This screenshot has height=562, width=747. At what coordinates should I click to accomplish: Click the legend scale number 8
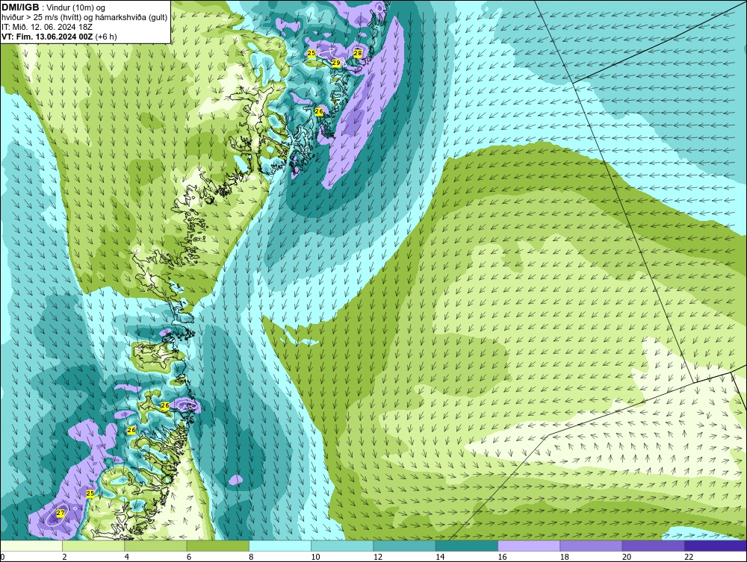pos(251,557)
